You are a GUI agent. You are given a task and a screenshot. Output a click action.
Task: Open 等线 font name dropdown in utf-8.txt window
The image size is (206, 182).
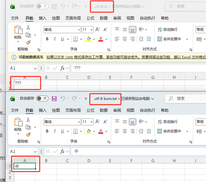click(x=79, y=30)
